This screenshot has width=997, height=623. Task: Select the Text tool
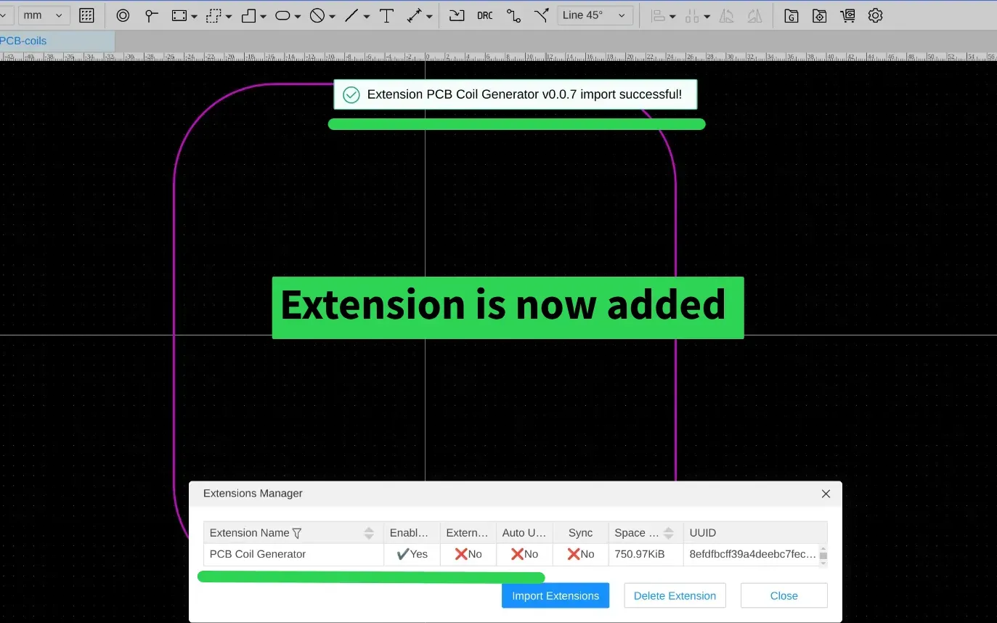point(386,15)
